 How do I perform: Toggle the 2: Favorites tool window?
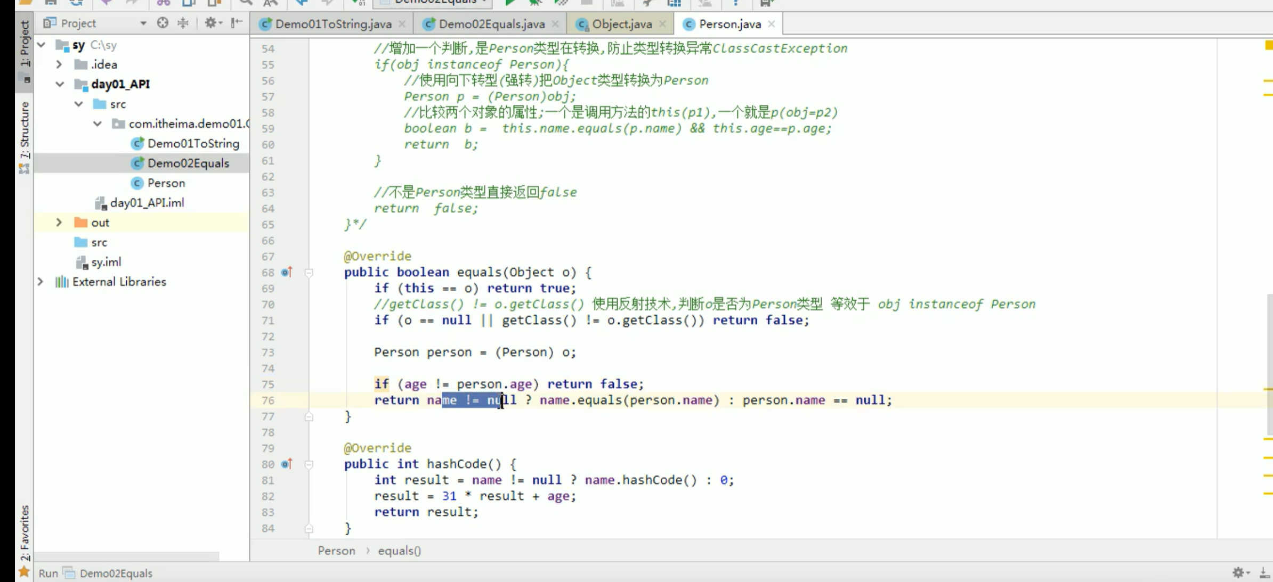(x=25, y=532)
